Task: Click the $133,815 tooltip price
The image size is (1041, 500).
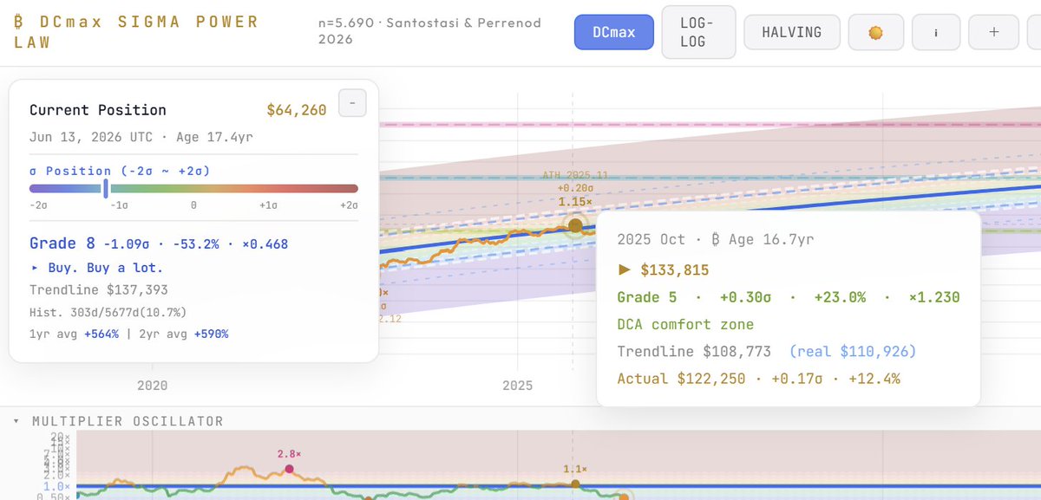Action: 675,269
